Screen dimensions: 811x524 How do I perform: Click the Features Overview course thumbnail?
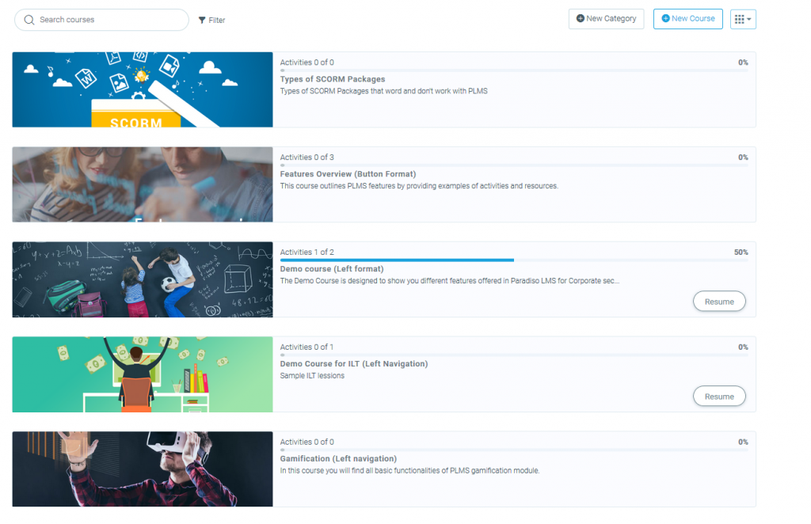click(143, 184)
